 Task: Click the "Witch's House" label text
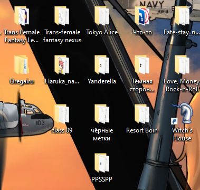182,134
